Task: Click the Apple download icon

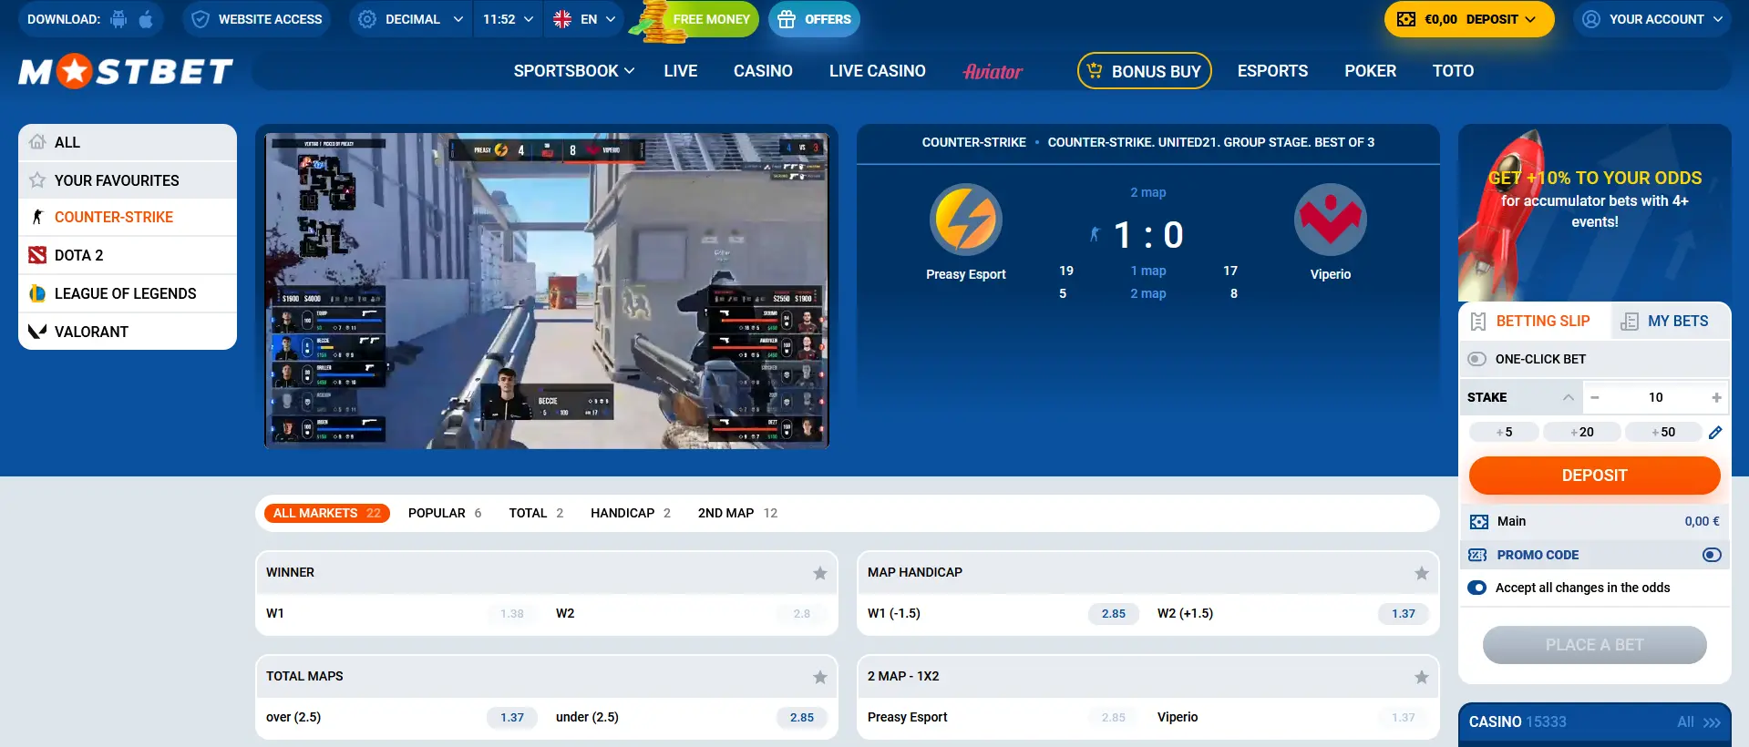Action: tap(146, 19)
